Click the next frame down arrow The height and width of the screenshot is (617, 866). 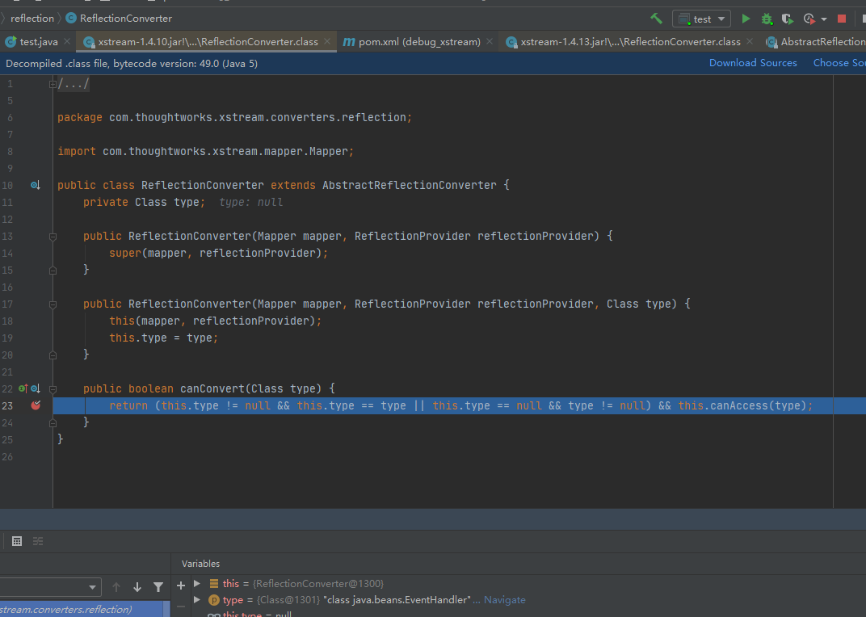(137, 587)
